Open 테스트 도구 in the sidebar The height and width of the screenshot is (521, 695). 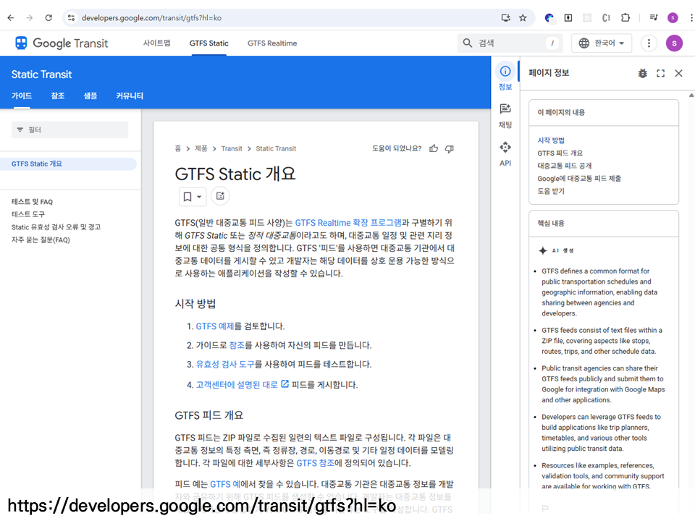click(28, 214)
